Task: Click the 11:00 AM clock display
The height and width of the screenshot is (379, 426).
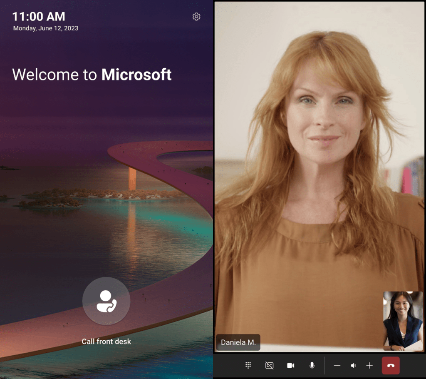Action: [x=39, y=16]
